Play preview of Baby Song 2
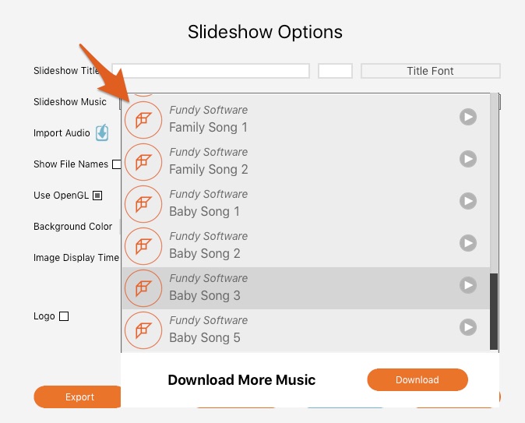The width and height of the screenshot is (525, 423). coord(467,243)
